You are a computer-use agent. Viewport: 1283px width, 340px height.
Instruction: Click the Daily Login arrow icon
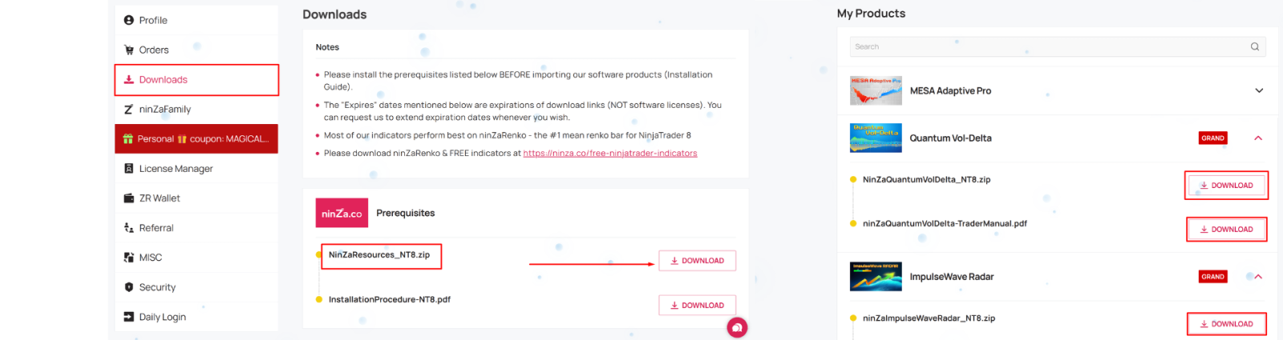click(x=128, y=317)
